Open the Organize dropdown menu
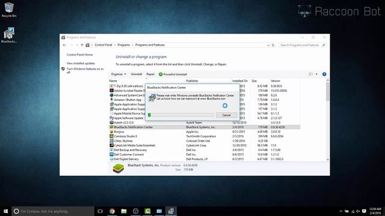This screenshot has height=216, width=385. 119,74
